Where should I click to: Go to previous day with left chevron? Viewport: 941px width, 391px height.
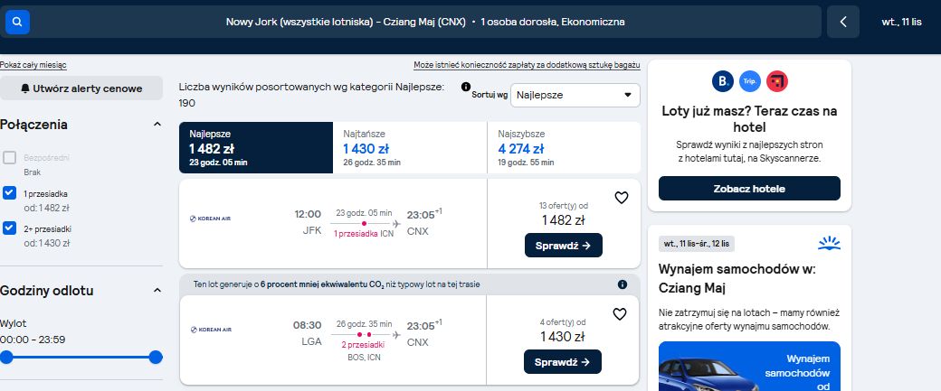click(x=843, y=23)
